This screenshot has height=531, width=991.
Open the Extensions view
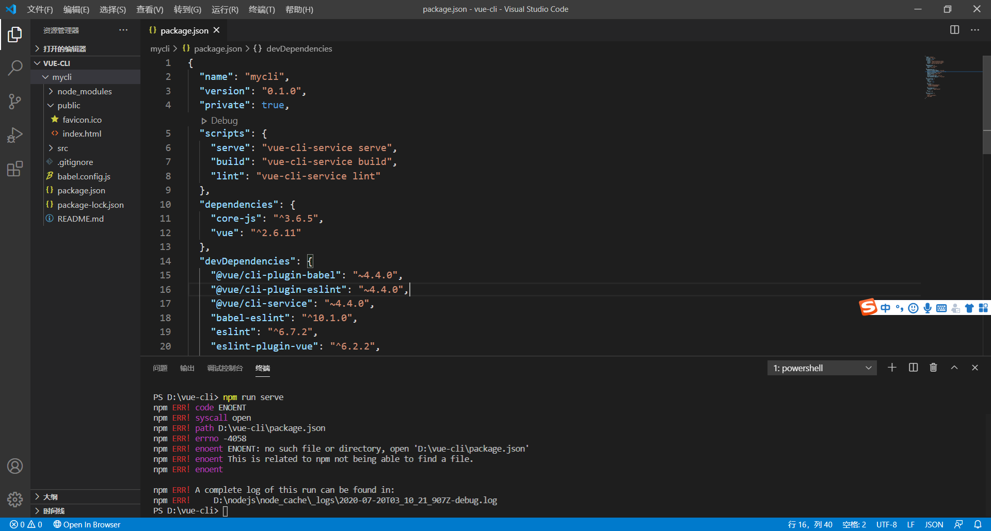point(15,169)
